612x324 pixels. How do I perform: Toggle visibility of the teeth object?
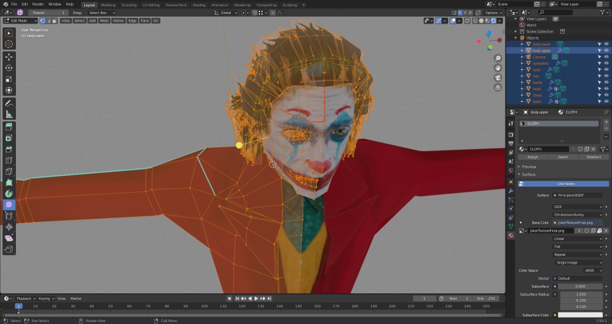click(x=606, y=101)
